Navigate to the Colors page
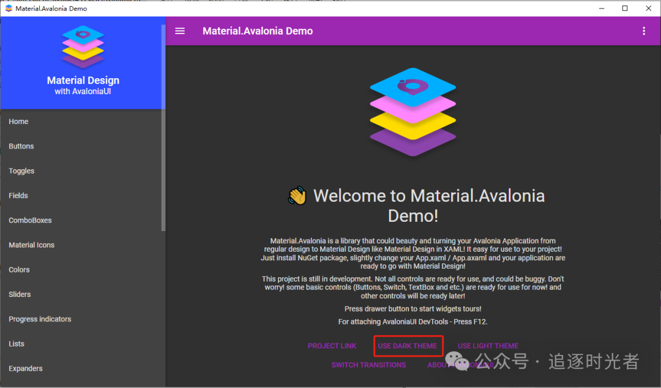661x388 pixels. [19, 269]
